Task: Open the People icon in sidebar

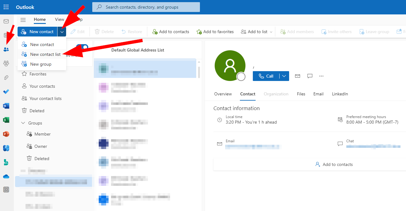Action: (6, 49)
